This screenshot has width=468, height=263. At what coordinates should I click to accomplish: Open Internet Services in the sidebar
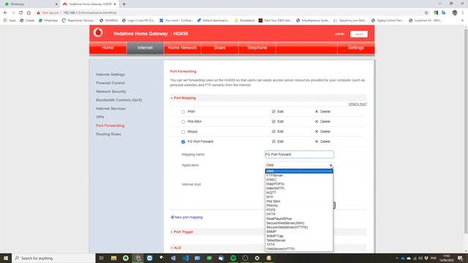(x=110, y=109)
